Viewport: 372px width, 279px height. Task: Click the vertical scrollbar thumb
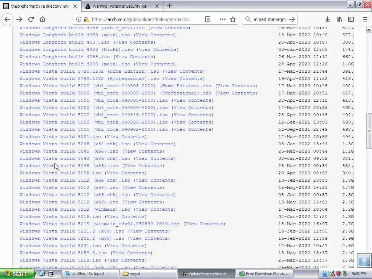369,131
